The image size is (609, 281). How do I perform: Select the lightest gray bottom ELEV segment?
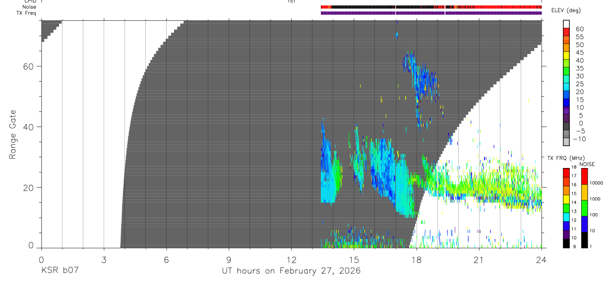pos(566,141)
